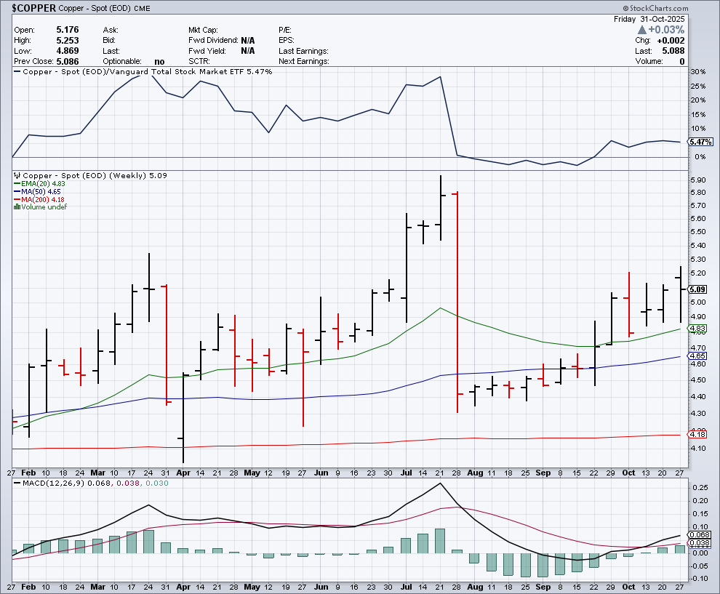This screenshot has width=720, height=594.
Task: Click the 5.09 last price tag on price axis
Action: [697, 289]
